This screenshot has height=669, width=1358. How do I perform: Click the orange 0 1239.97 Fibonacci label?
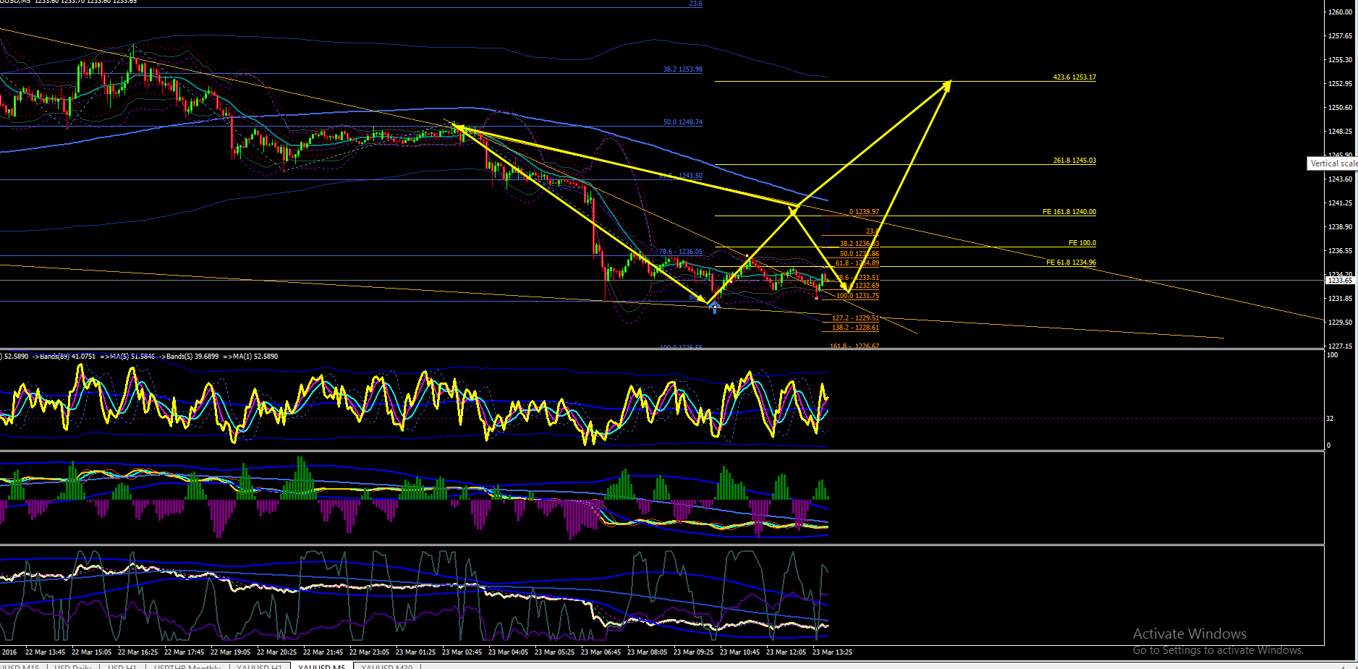(x=864, y=212)
